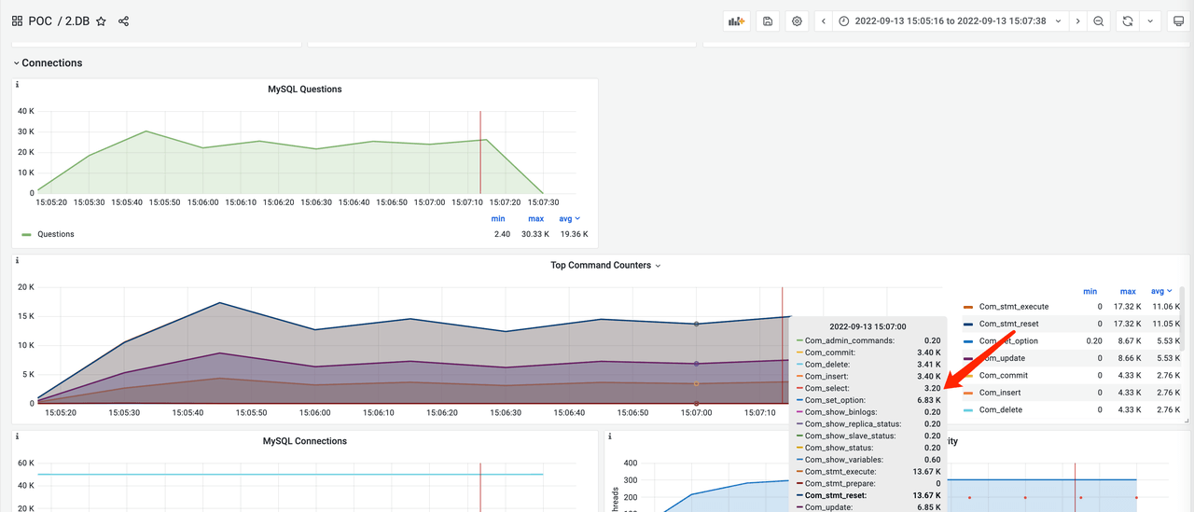Open the refresh interval dropdown
This screenshot has width=1194, height=512.
coord(1150,21)
